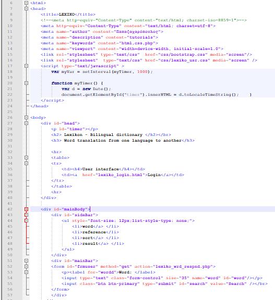Click "charset=utf-8" on line 10
This screenshot has height=300, width=275.
pyautogui.click(x=193, y=26)
